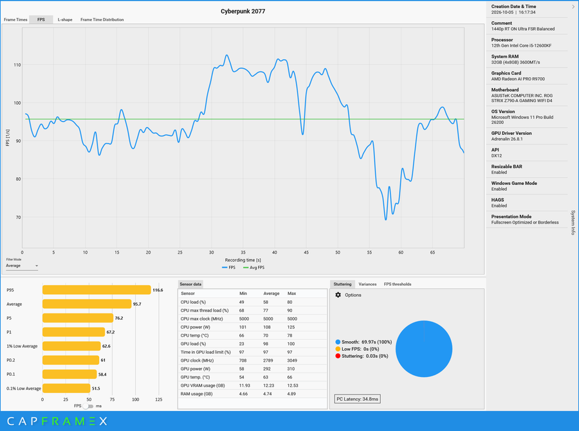Click the Creation Date & Time entry

(527, 9)
